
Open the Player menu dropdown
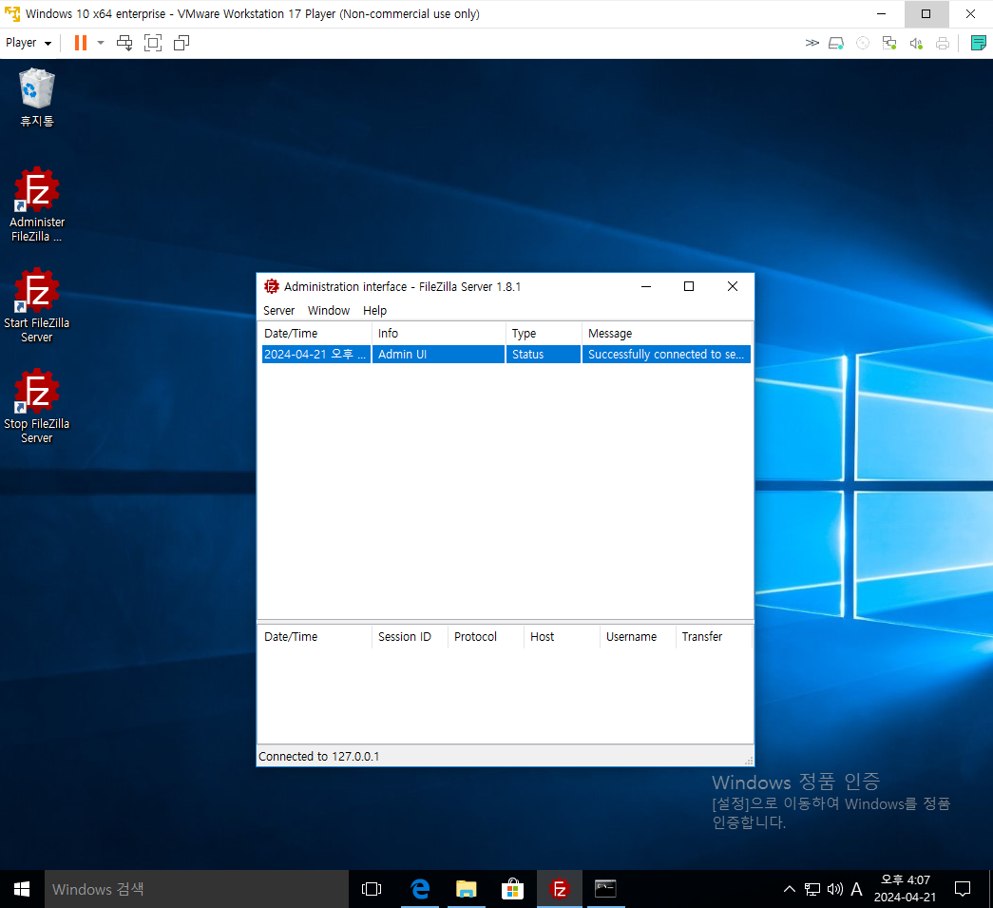[28, 43]
